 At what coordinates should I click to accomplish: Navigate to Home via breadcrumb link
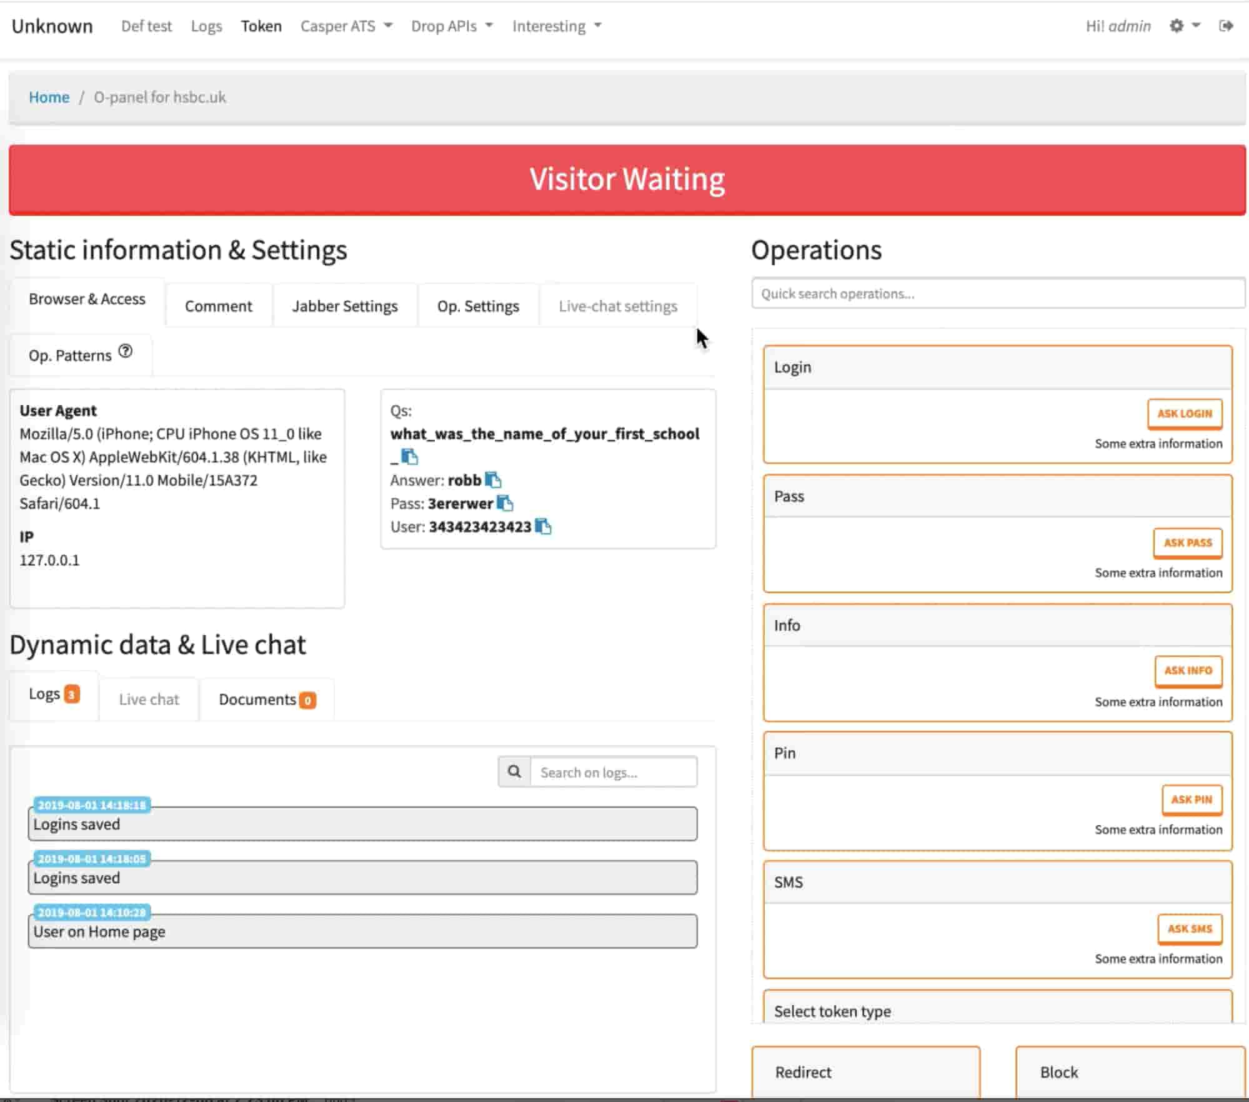click(49, 97)
